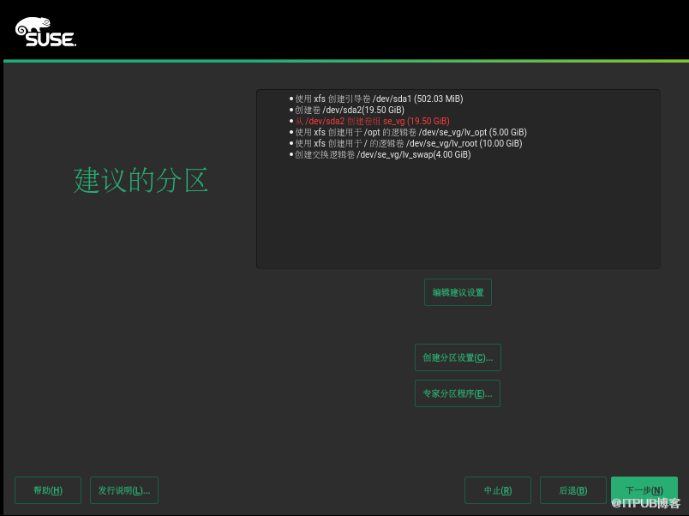689x516 pixels.
Task: Click the SUSE chameleon logo
Action: coord(45,32)
